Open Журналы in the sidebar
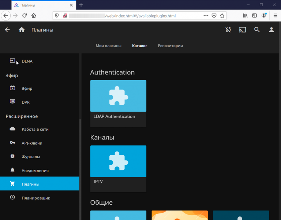 tap(31, 157)
